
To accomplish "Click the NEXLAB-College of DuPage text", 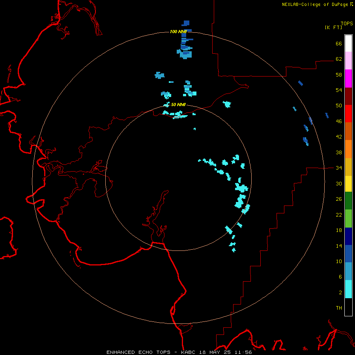I will (315, 4).
